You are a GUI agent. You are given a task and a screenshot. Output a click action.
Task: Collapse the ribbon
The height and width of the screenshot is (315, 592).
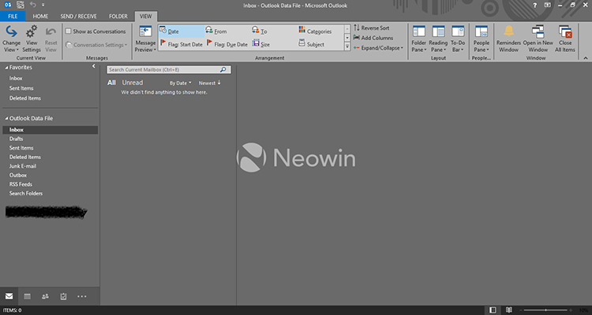point(586,58)
